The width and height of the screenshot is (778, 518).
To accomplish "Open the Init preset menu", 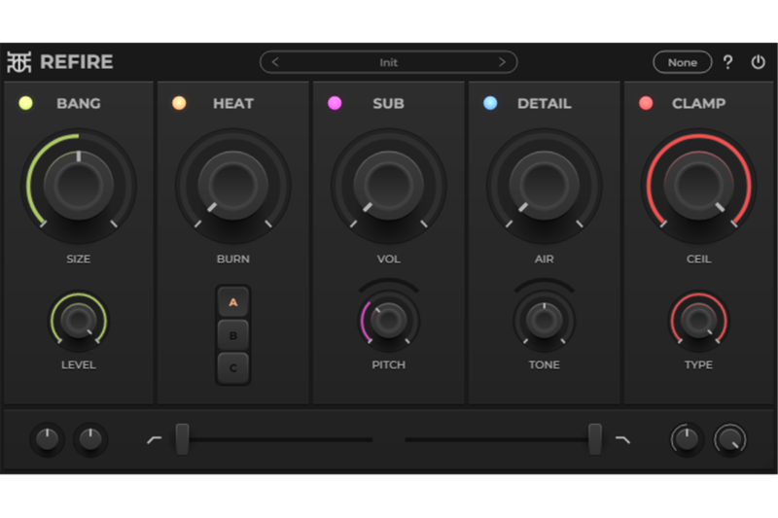I will 388,62.
